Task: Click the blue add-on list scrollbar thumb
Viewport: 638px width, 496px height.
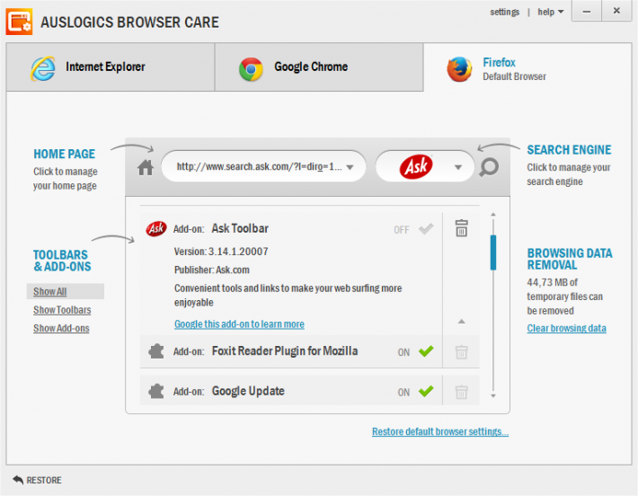Action: point(493,252)
